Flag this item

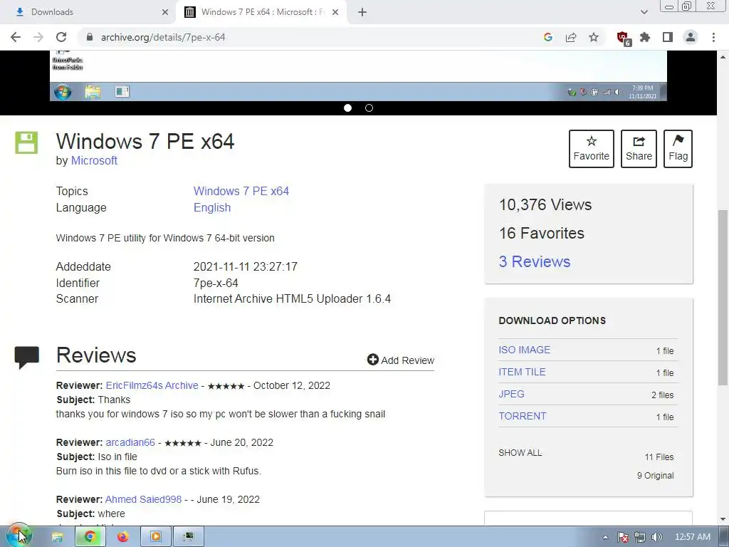(678, 149)
